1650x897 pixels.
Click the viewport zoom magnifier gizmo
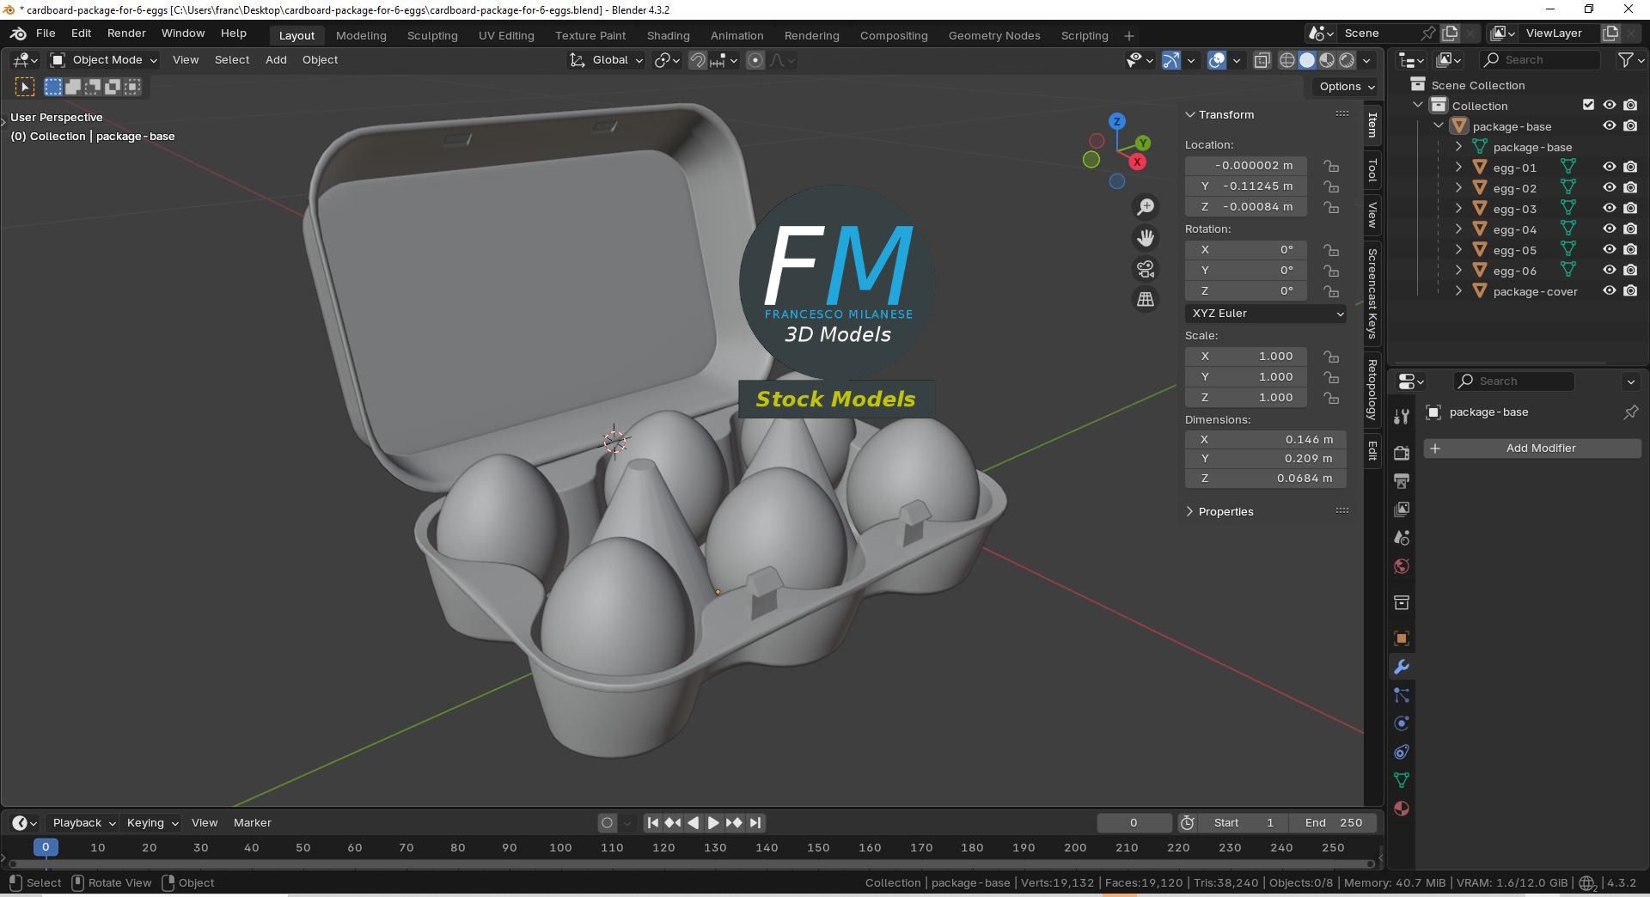tap(1146, 207)
